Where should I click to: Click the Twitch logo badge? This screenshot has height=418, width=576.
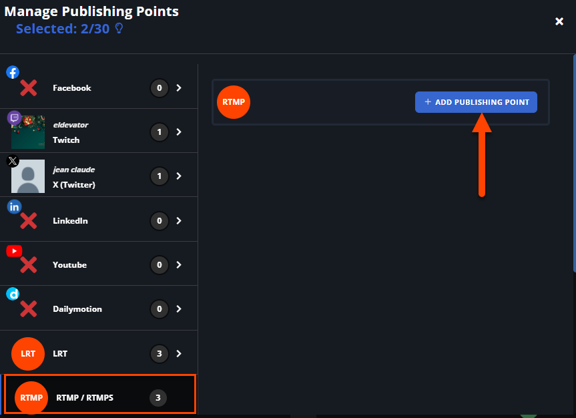[14, 118]
